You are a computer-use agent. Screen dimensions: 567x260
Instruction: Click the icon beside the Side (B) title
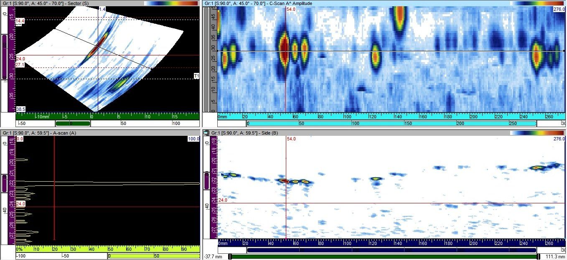pos(206,133)
